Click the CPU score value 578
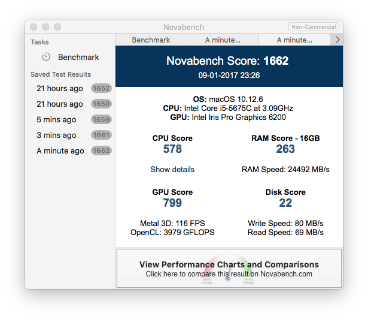This screenshot has height=319, width=368. [x=172, y=149]
